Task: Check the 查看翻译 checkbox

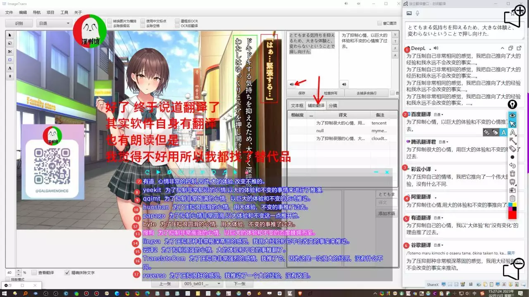Action: [x=34, y=273]
